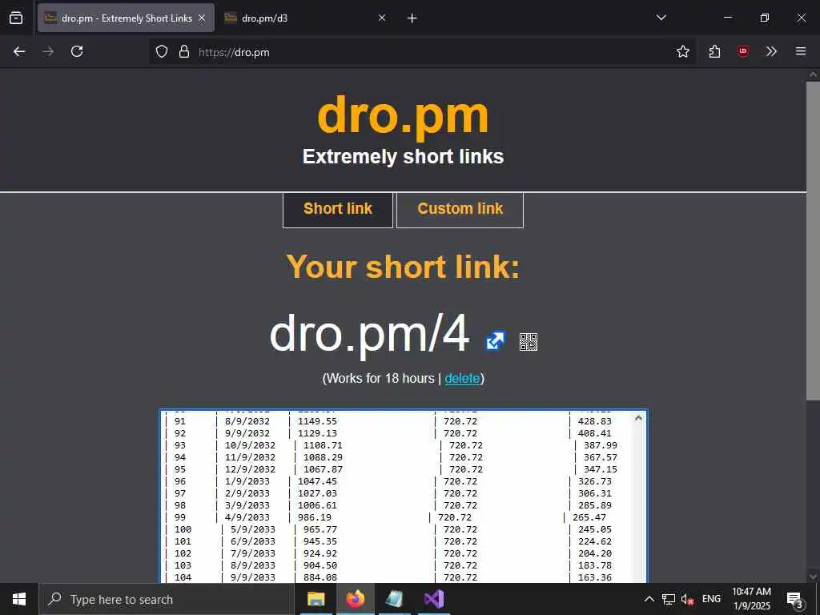
Task: Open the clock showing 10:47 AM
Action: click(x=751, y=599)
